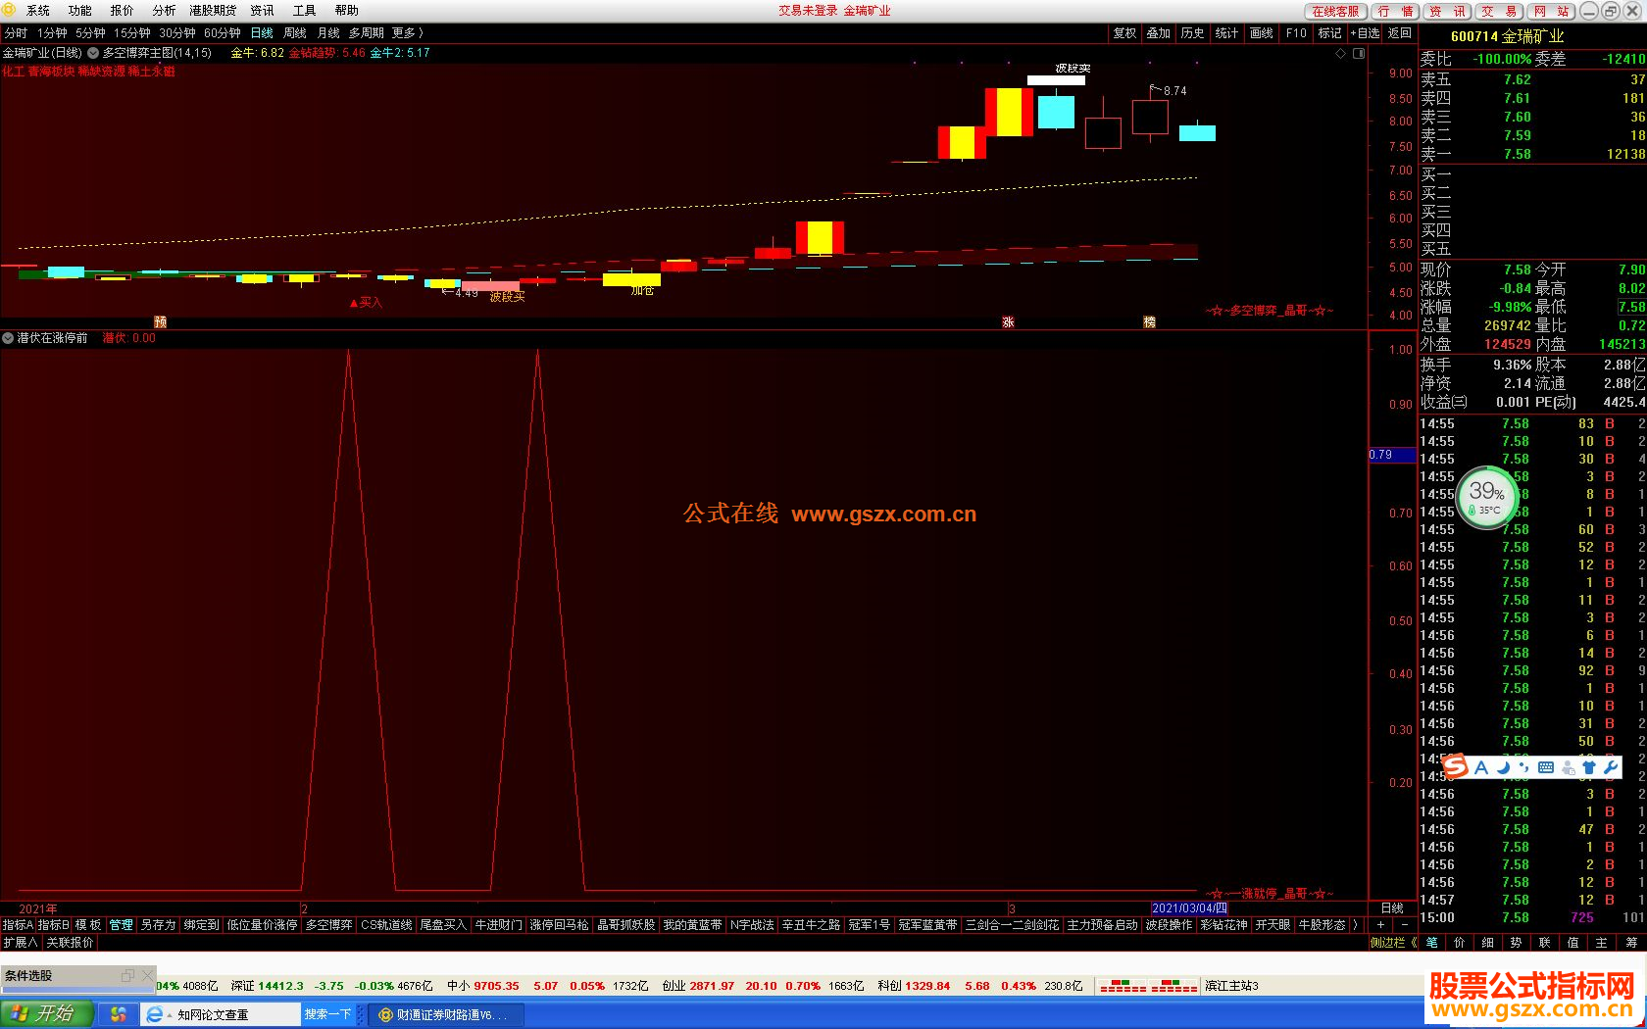Choose the 涨停回马枪 indicator
Image resolution: width=1647 pixels, height=1029 pixels.
pyautogui.click(x=559, y=925)
